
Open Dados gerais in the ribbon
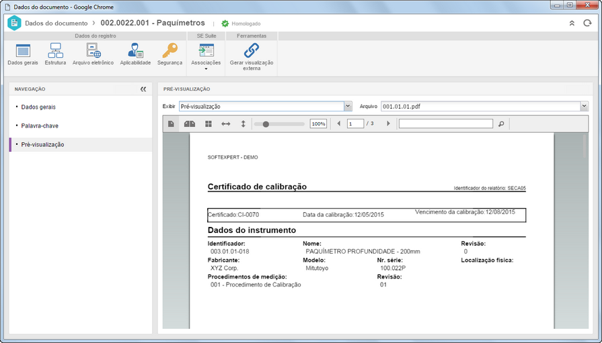(23, 54)
